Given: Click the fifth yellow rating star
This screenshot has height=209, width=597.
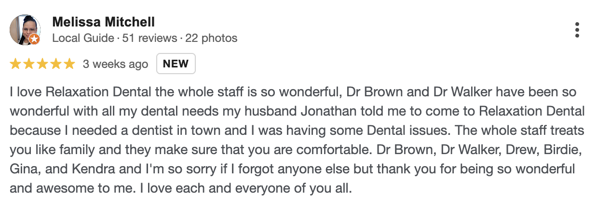Looking at the screenshot, I should pyautogui.click(x=69, y=64).
